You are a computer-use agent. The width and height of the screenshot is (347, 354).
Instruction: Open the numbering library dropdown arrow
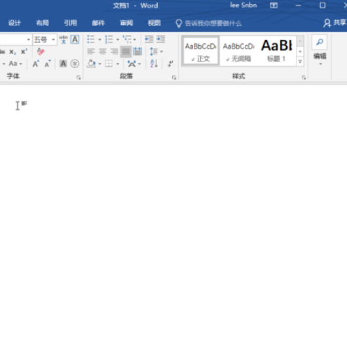tap(118, 39)
